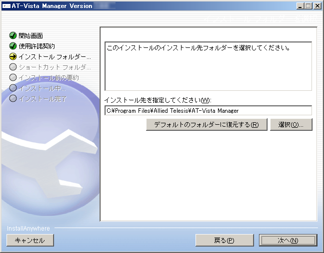Screen dimensions: 324x253
Task: Open folder chooser with 選択(O)... button
Action: [x=291, y=125]
